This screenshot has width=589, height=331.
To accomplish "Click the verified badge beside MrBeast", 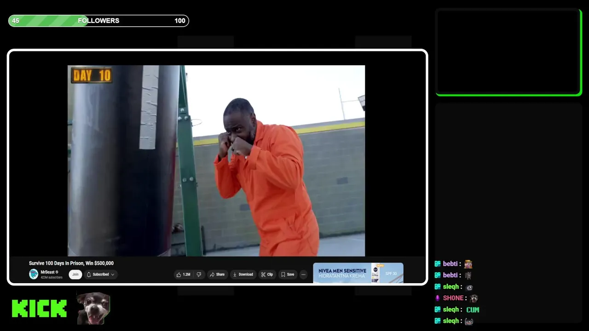I will pyautogui.click(x=57, y=272).
